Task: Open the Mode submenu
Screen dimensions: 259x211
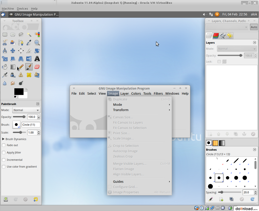Action: [x=139, y=105]
